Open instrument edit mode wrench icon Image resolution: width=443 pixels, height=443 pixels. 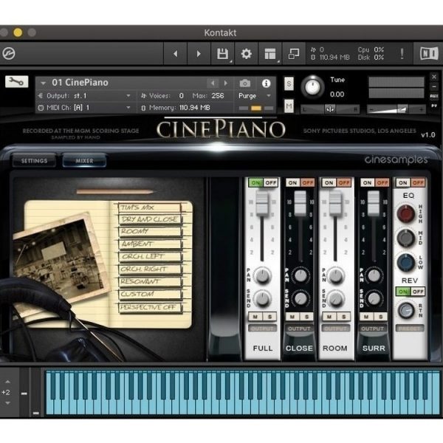click(x=17, y=82)
